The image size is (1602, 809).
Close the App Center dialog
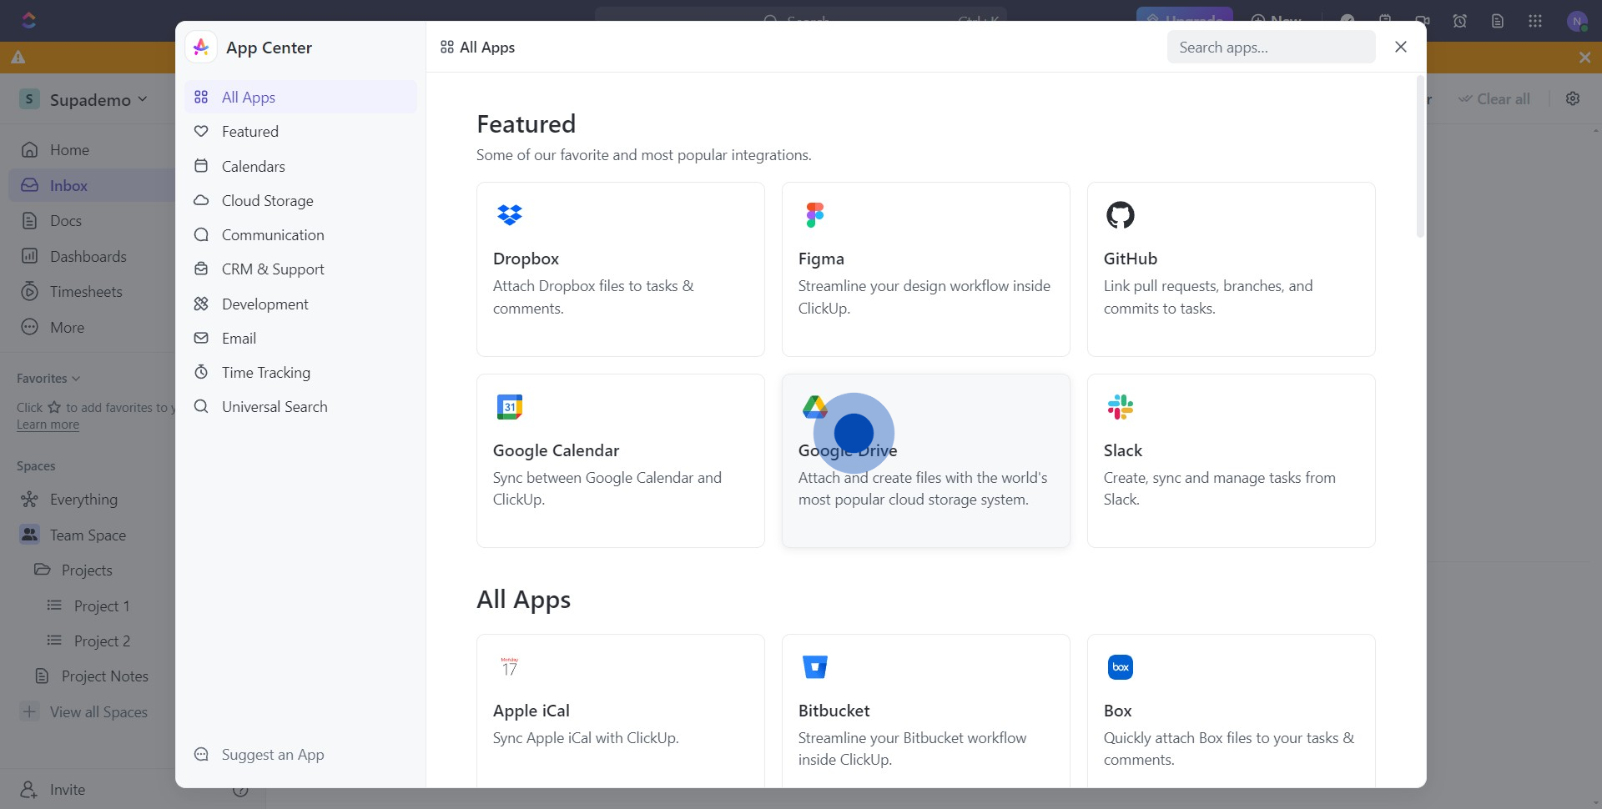tap(1401, 47)
